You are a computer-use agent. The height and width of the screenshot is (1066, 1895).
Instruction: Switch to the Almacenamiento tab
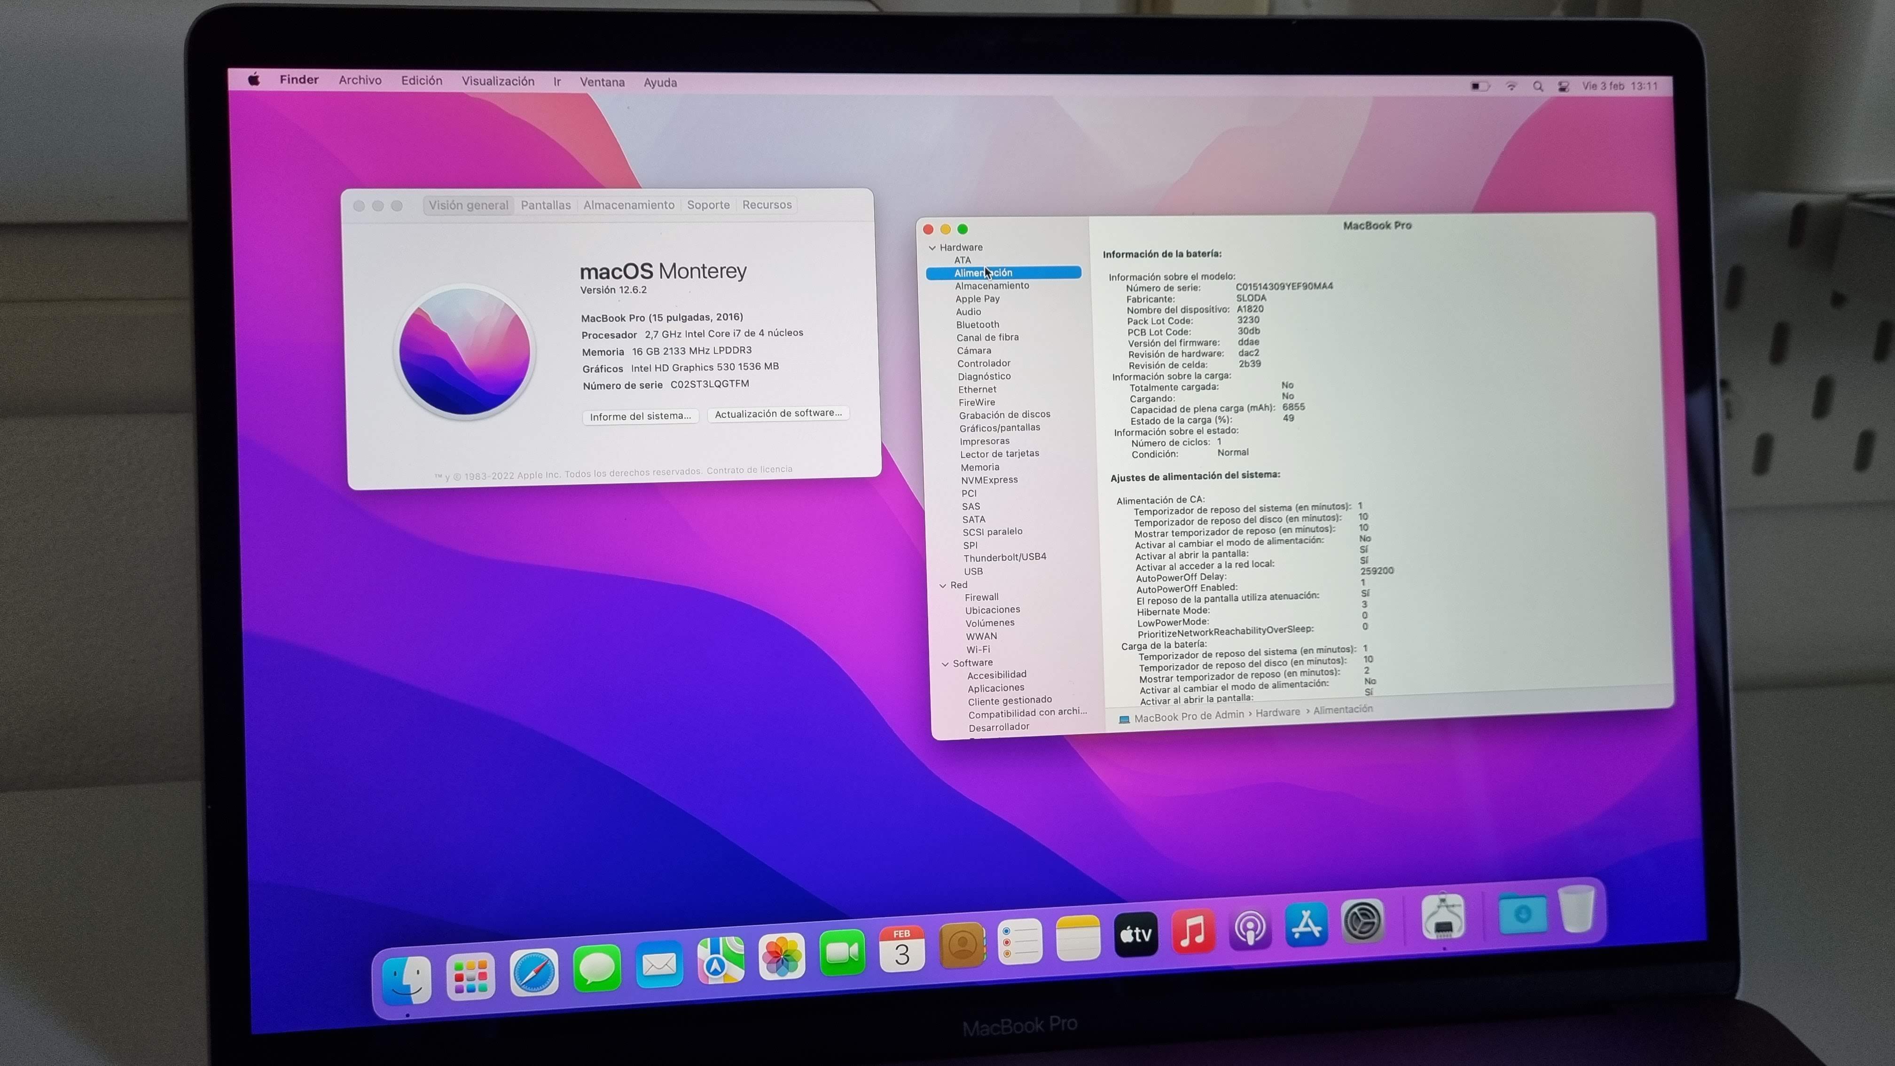[x=629, y=205]
